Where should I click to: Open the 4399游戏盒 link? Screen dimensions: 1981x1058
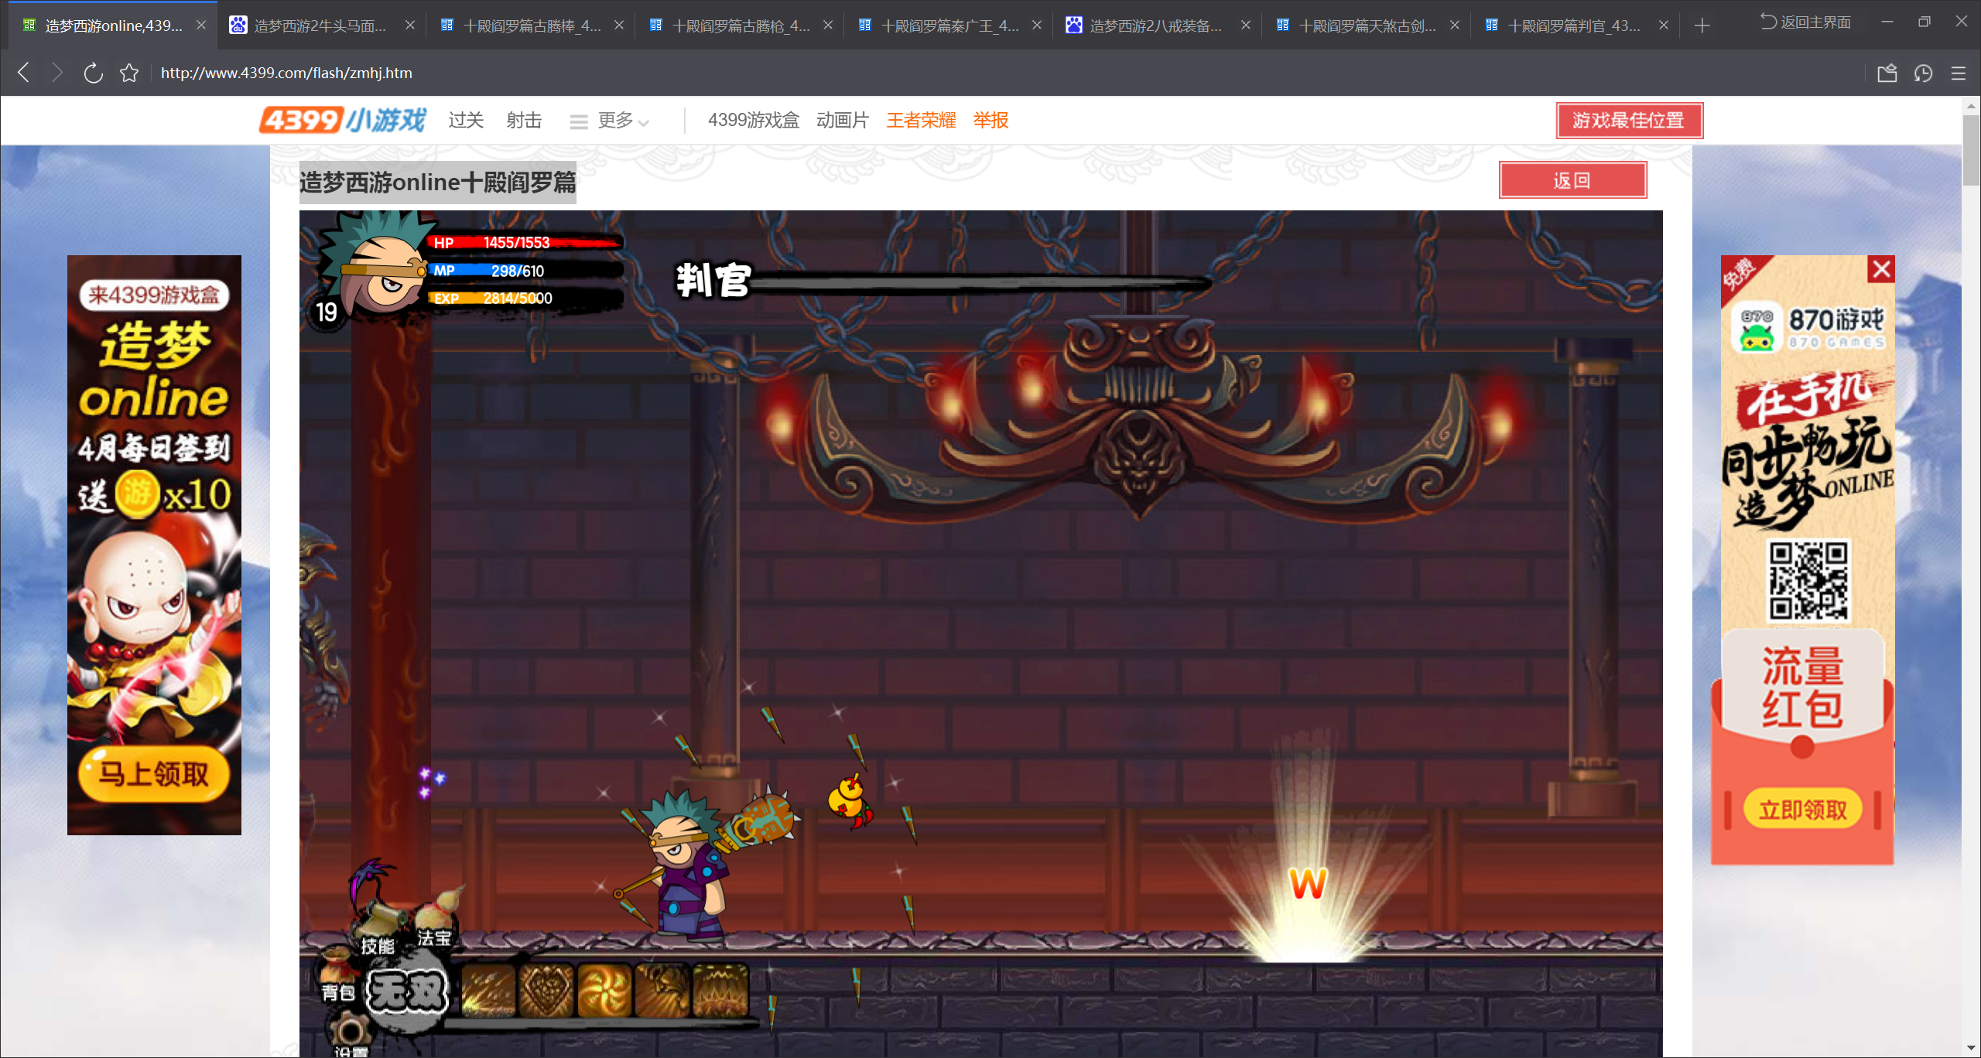coord(753,120)
